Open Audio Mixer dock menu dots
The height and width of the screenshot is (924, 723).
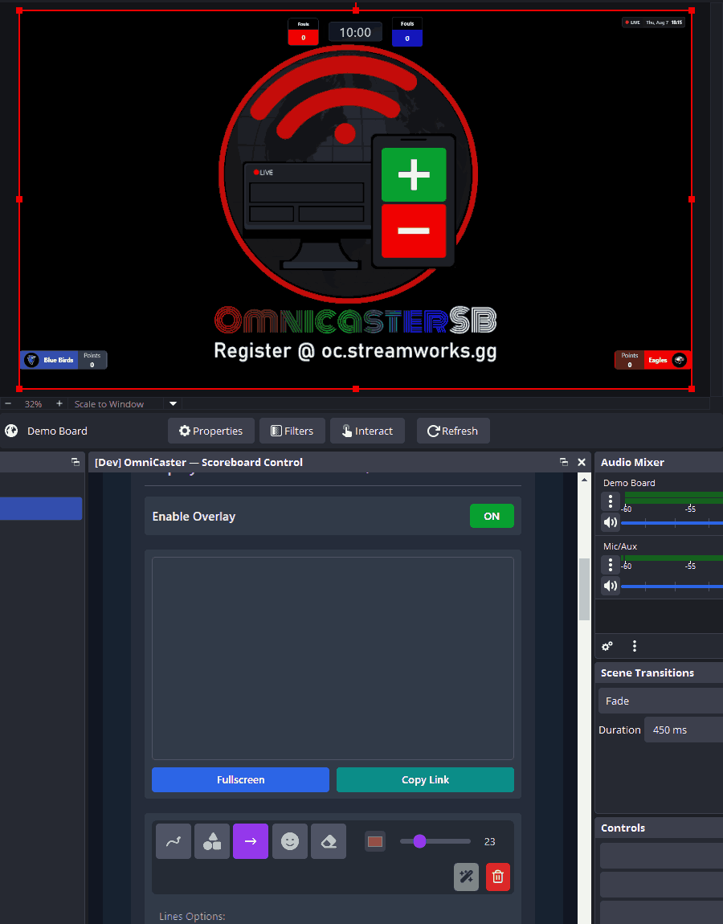point(634,646)
